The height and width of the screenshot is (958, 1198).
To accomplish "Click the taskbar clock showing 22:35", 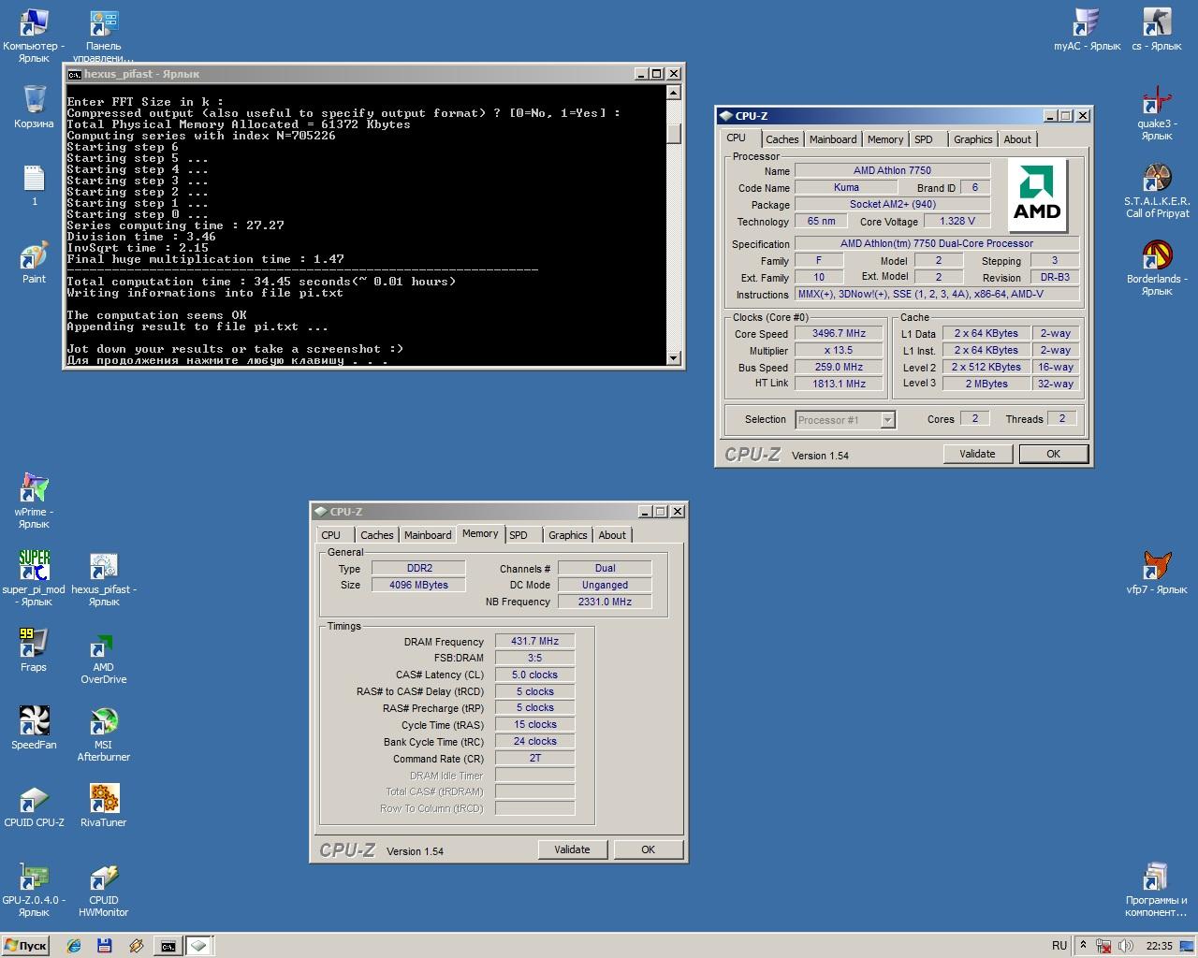I will tap(1159, 946).
